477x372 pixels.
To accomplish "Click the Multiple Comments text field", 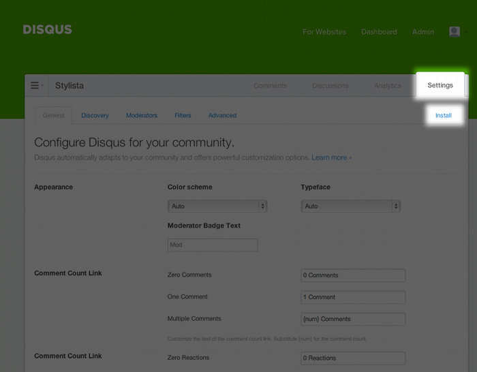I will 353,319.
